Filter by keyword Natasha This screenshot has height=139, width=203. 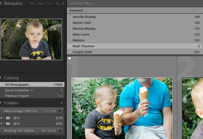tap(134, 40)
